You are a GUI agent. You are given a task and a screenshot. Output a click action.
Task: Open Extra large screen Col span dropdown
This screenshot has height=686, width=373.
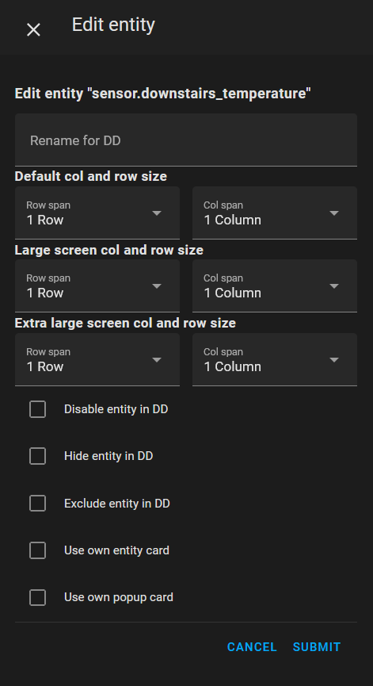click(x=275, y=359)
